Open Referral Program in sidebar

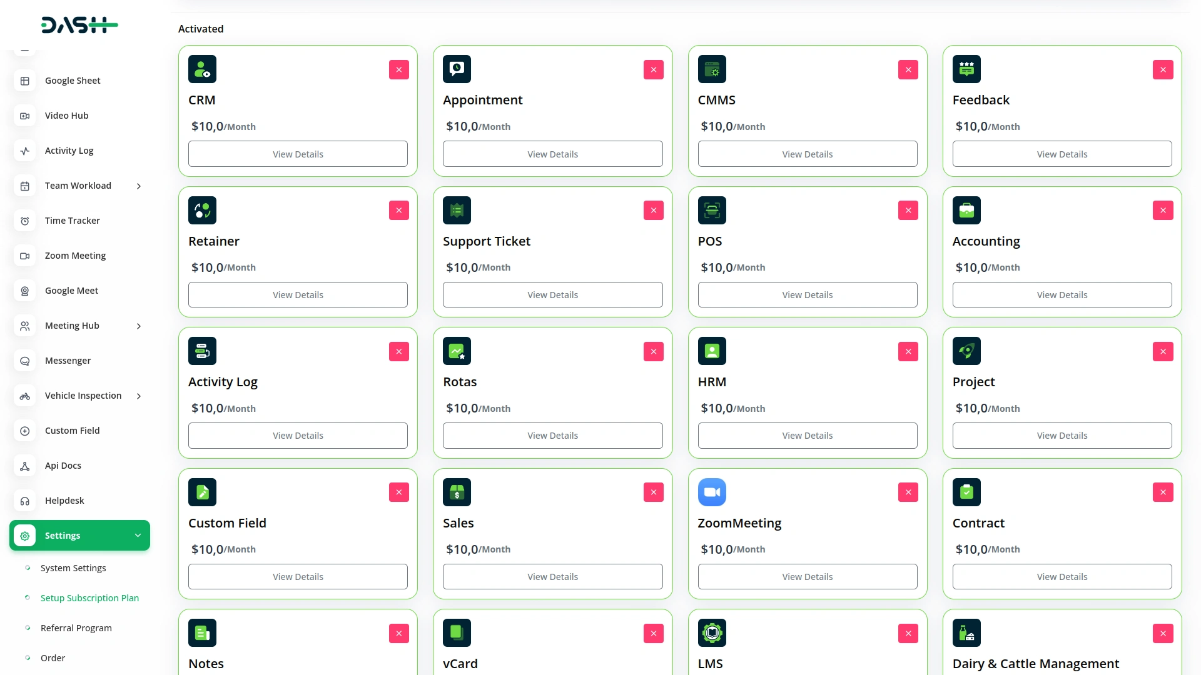click(76, 628)
